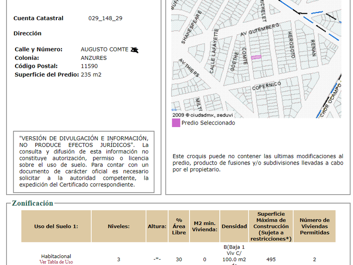Viewport: 353px width, 265px height.
Task: Click the M2 min. Vivienda column header
Action: [x=205, y=226]
